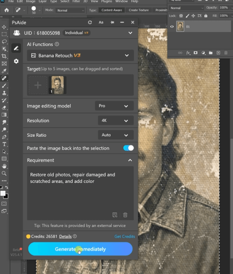Expand the UID account chevron
The height and width of the screenshot is (274, 233).
[x=130, y=33]
